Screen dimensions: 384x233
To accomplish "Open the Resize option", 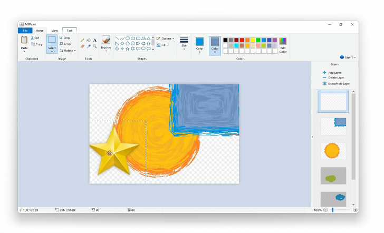I will (65, 44).
